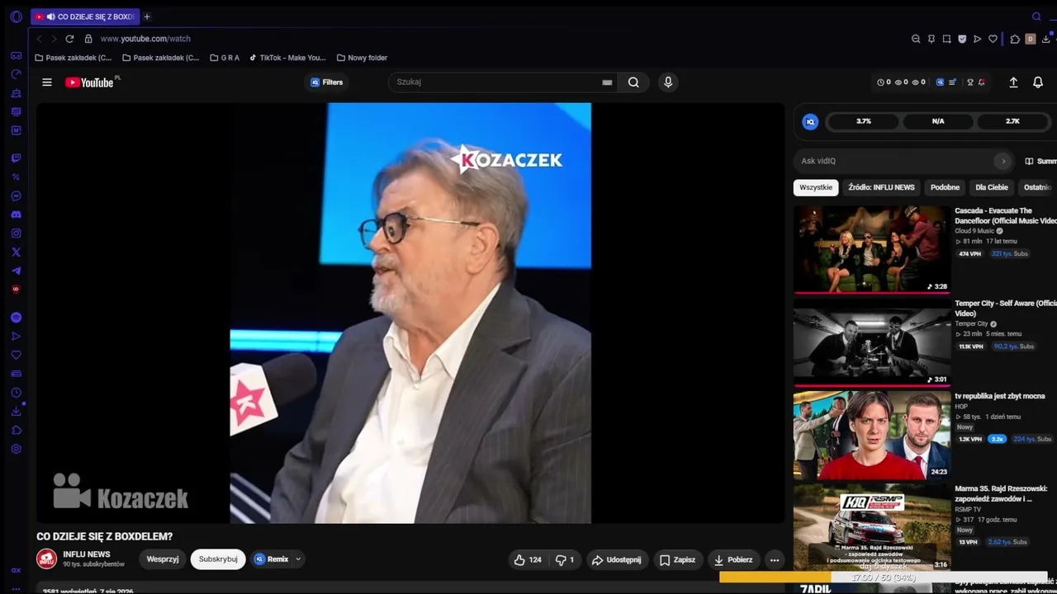Open the Opera GX main menu logo
The width and height of the screenshot is (1057, 594).
pos(16,16)
